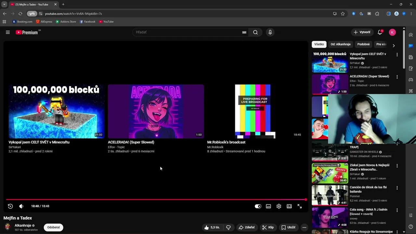Select the Podobné filter chip
Screen dimensions: 416x234
pyautogui.click(x=363, y=44)
